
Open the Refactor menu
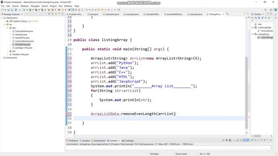click(x=25, y=6)
